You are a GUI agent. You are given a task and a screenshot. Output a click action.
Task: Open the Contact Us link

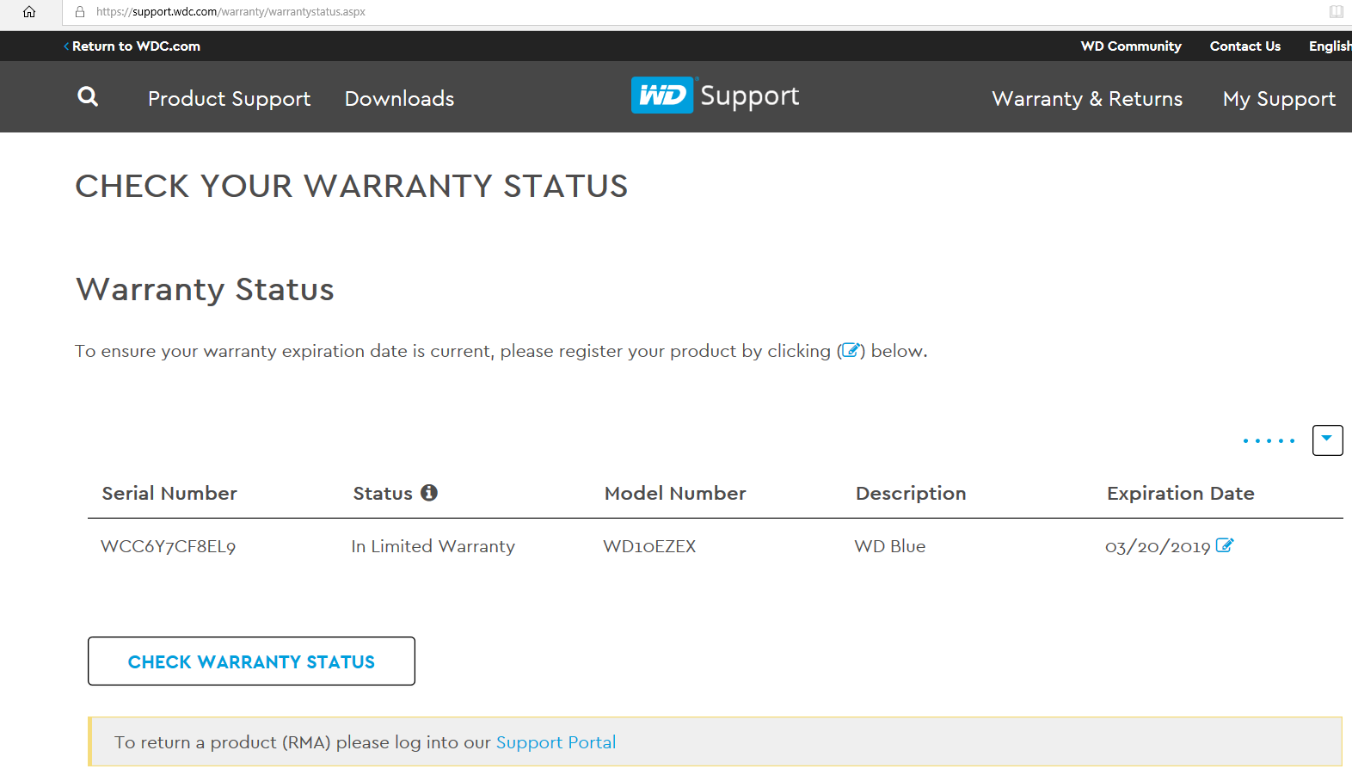[x=1244, y=46]
